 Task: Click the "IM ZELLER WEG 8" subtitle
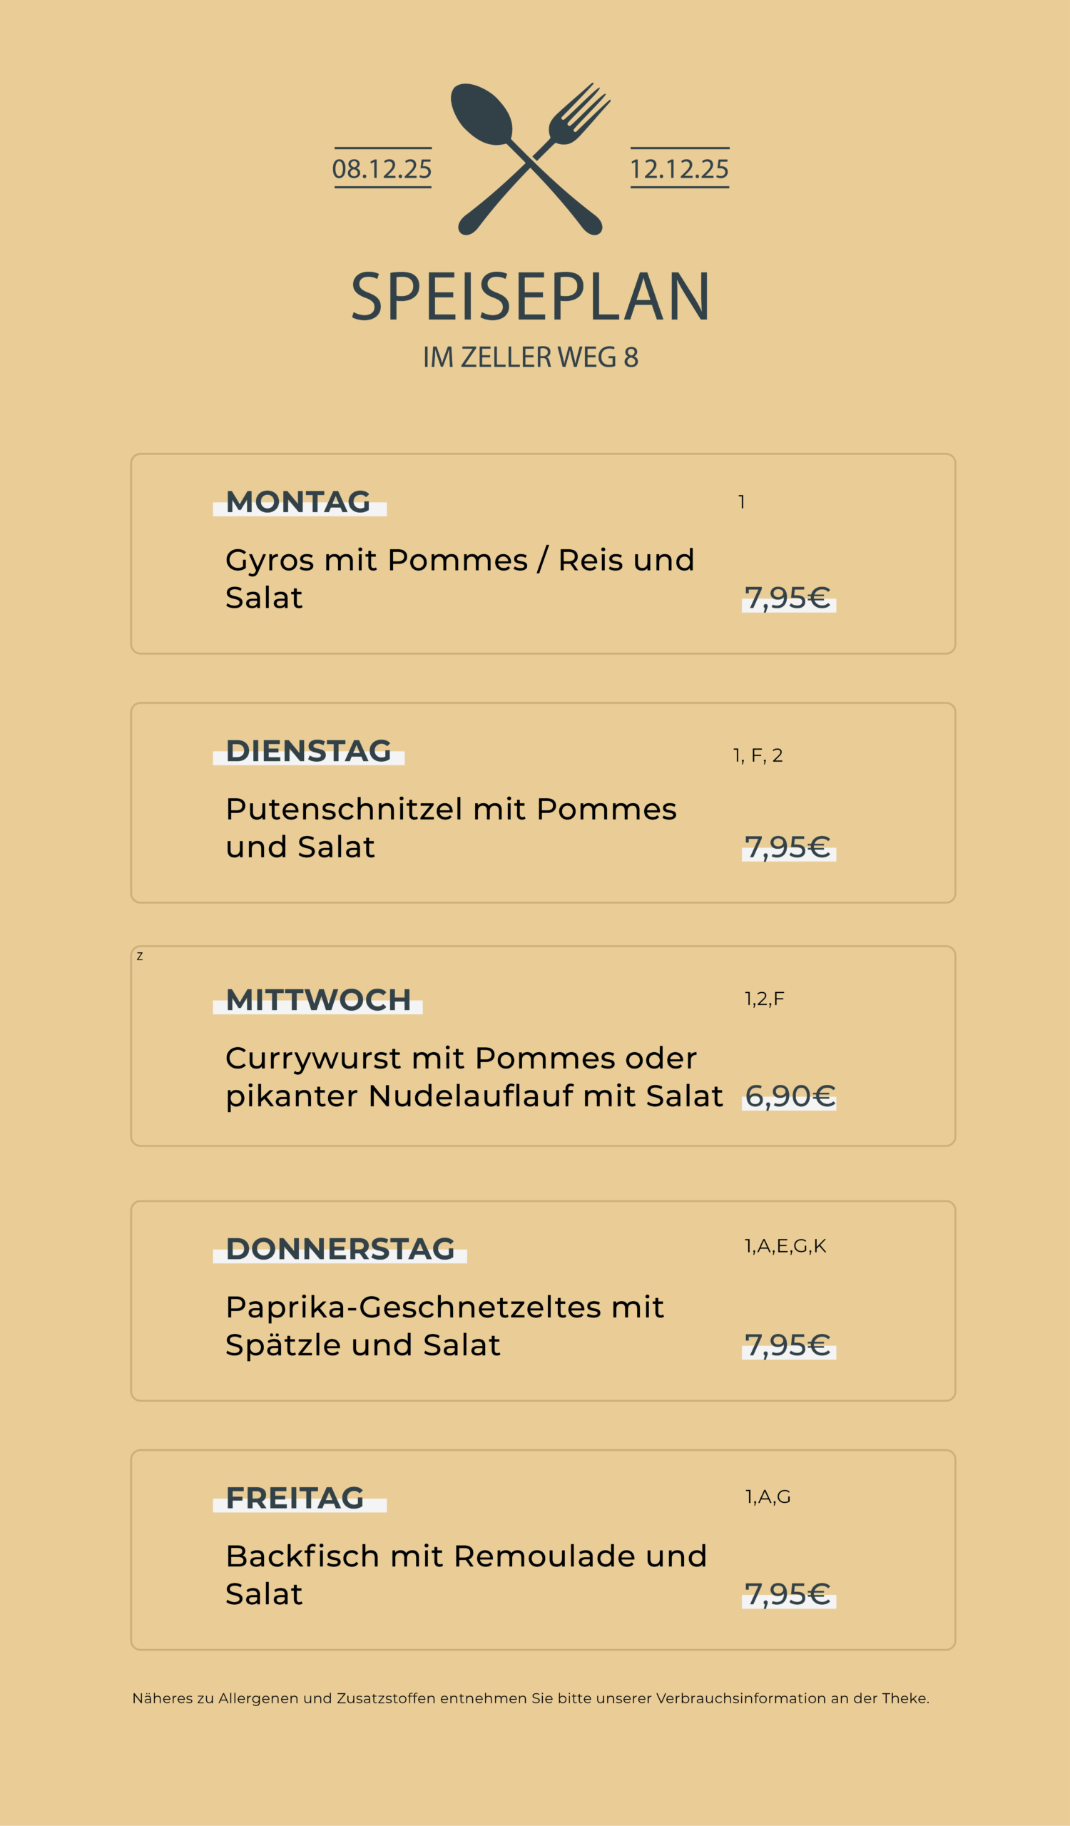click(x=530, y=357)
